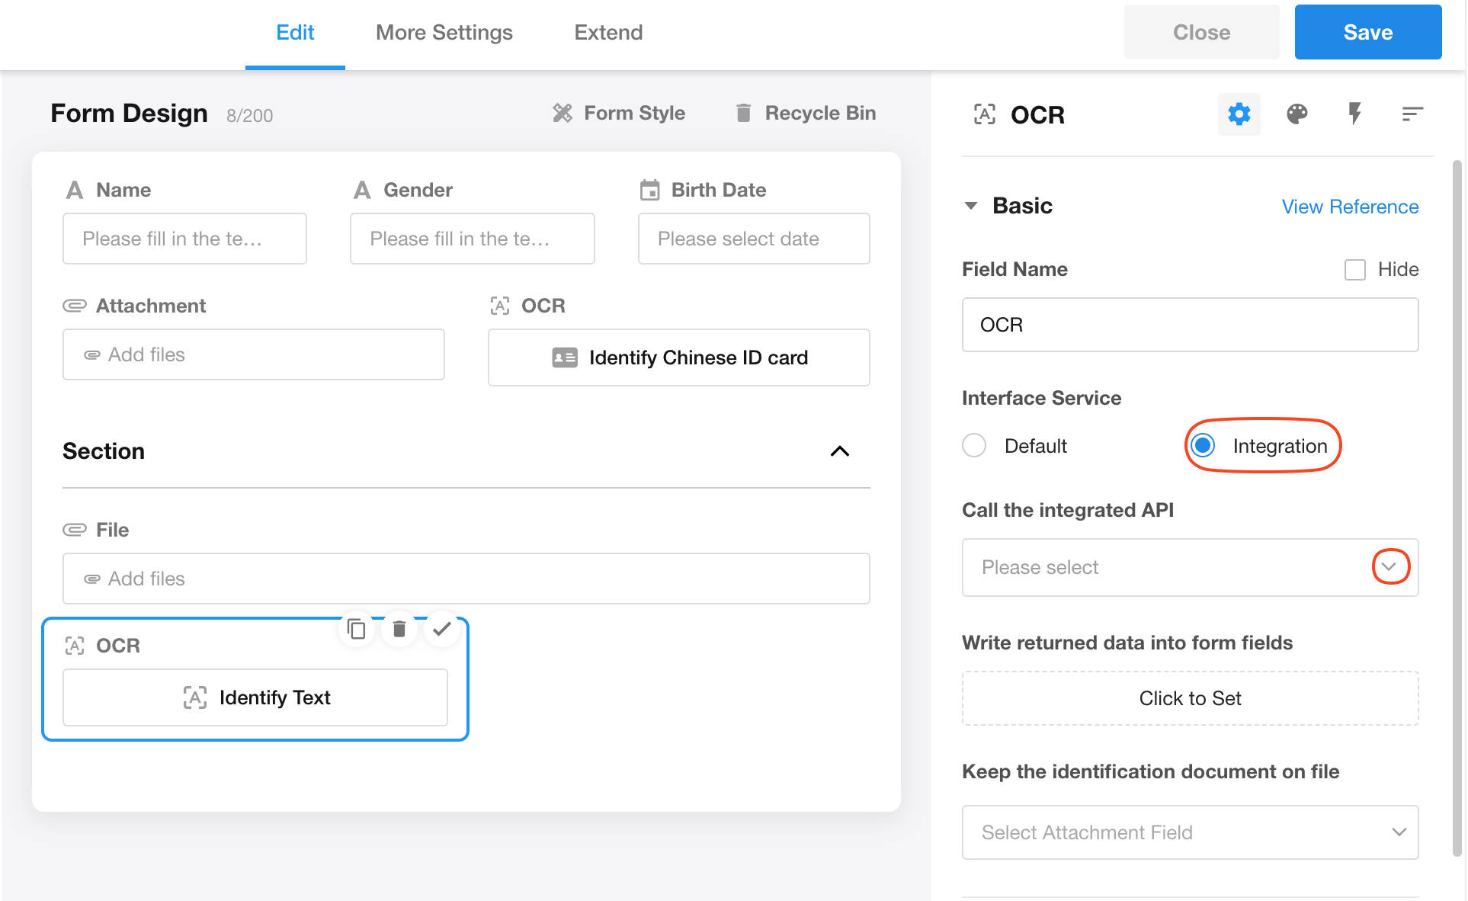Click the text icon next to Gender label
The height and width of the screenshot is (901, 1468).
coord(361,190)
